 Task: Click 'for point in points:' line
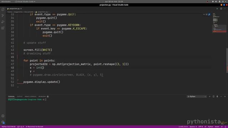pyautogui.click(x=39, y=60)
